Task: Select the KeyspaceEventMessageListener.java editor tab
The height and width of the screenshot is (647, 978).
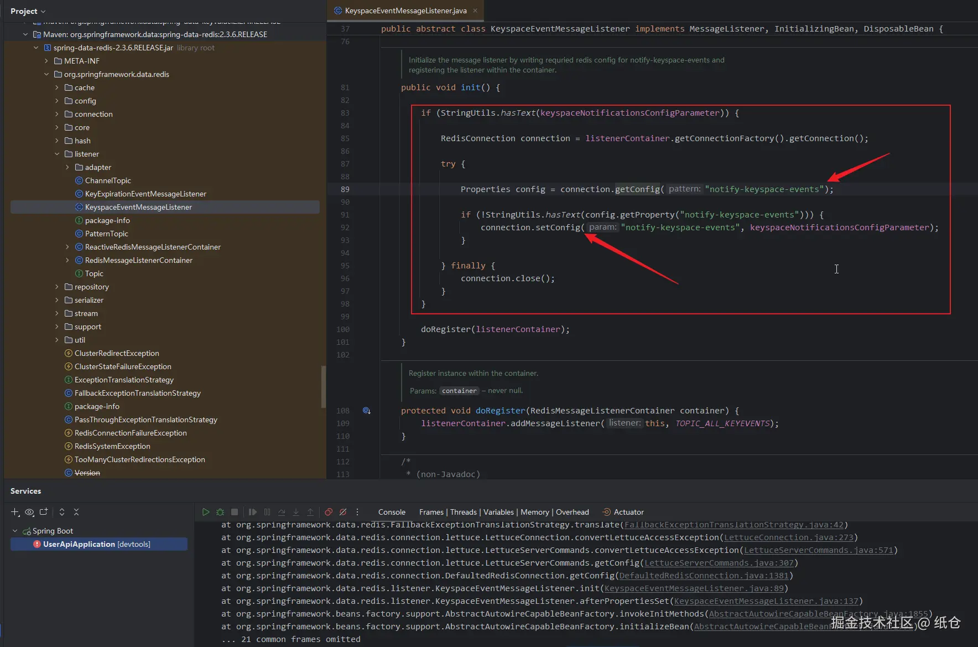Action: [405, 11]
